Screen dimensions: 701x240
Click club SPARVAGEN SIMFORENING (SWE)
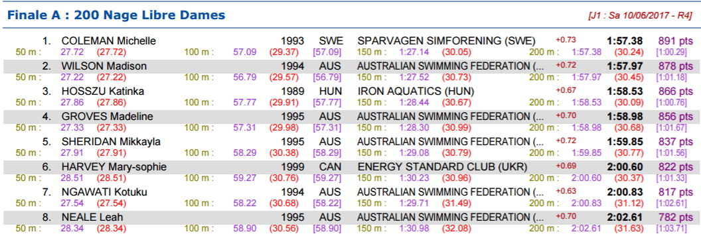point(446,41)
